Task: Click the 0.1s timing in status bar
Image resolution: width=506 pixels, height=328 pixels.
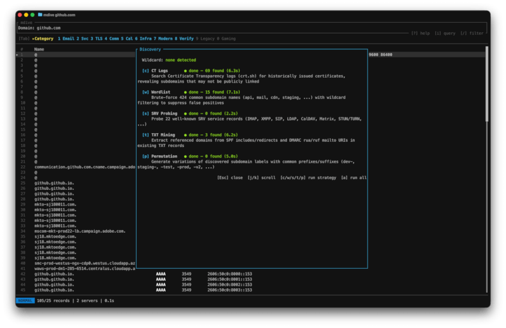Action: 109,301
